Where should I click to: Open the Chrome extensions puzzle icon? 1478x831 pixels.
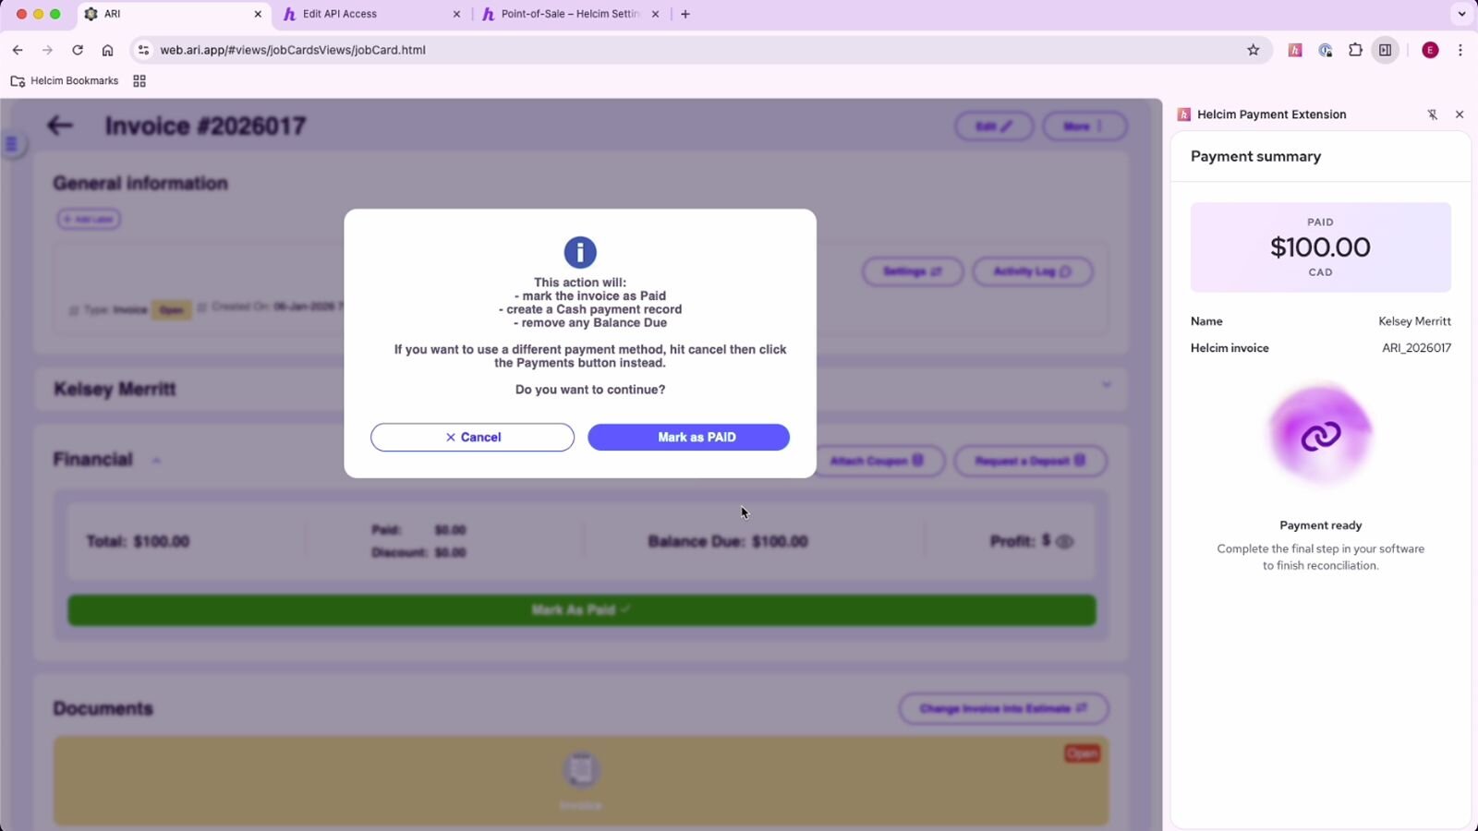pos(1355,51)
